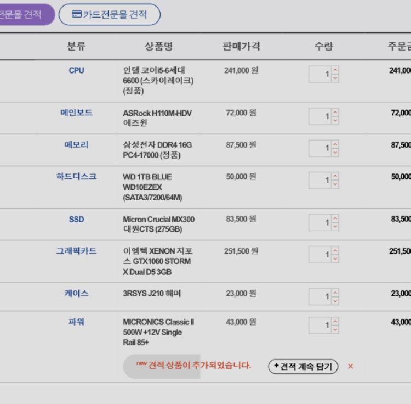Image resolution: width=411 pixels, height=404 pixels.
Task: Click the 견적 계속 담기 button
Action: coord(303,367)
